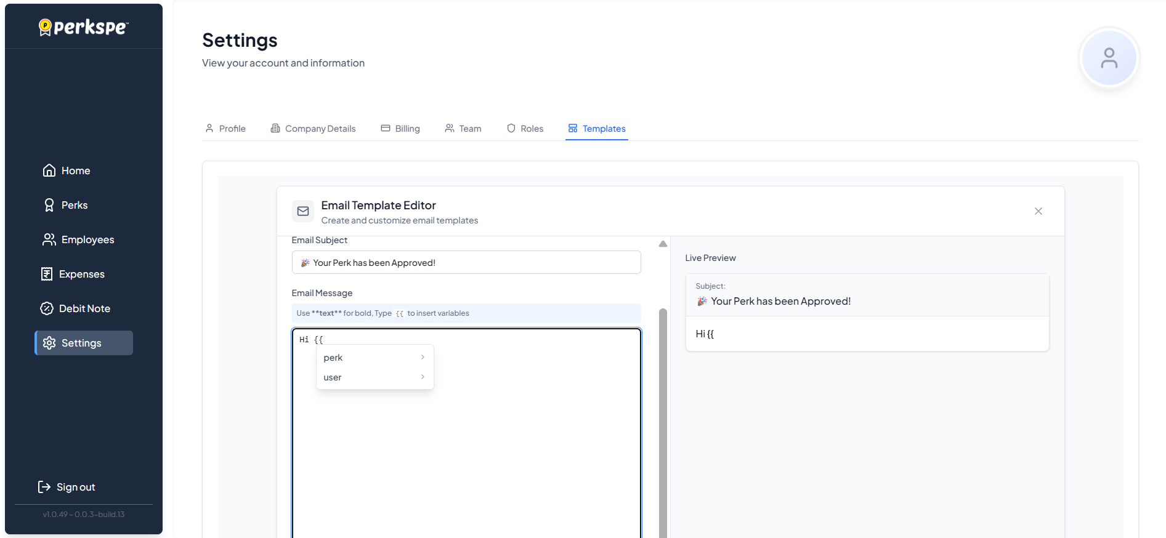The width and height of the screenshot is (1166, 538).
Task: Go to the Roles tab
Action: pyautogui.click(x=525, y=129)
